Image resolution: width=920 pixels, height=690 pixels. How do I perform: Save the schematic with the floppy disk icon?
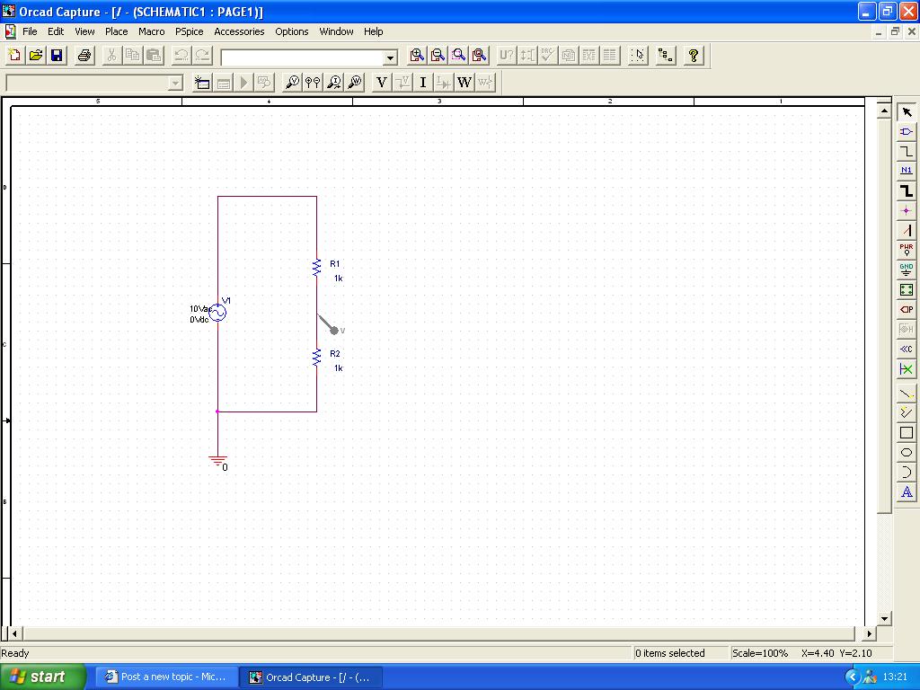coord(57,56)
